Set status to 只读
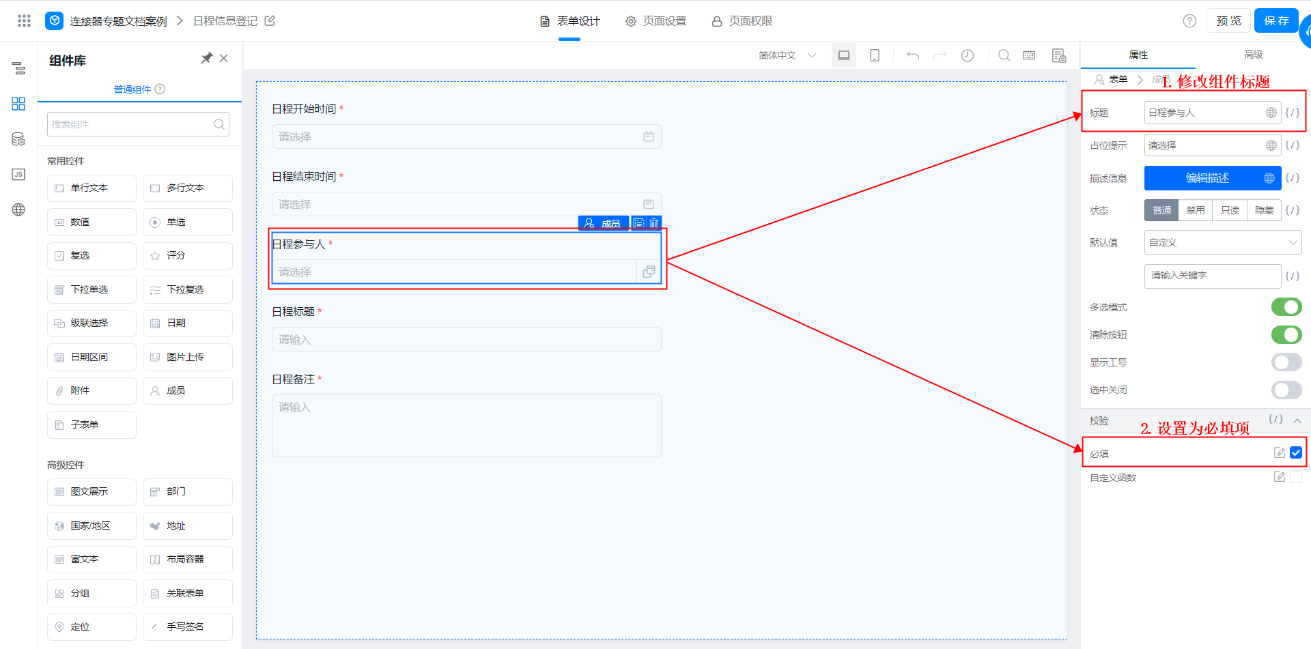1311x649 pixels. coord(1230,210)
